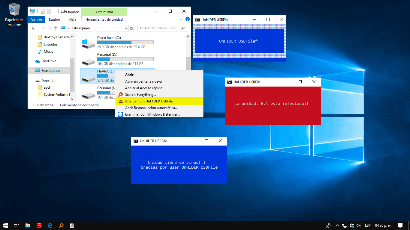Viewport: 410px width, 230px height.
Task: Select System Volume folder in sidebar
Action: pos(54,95)
